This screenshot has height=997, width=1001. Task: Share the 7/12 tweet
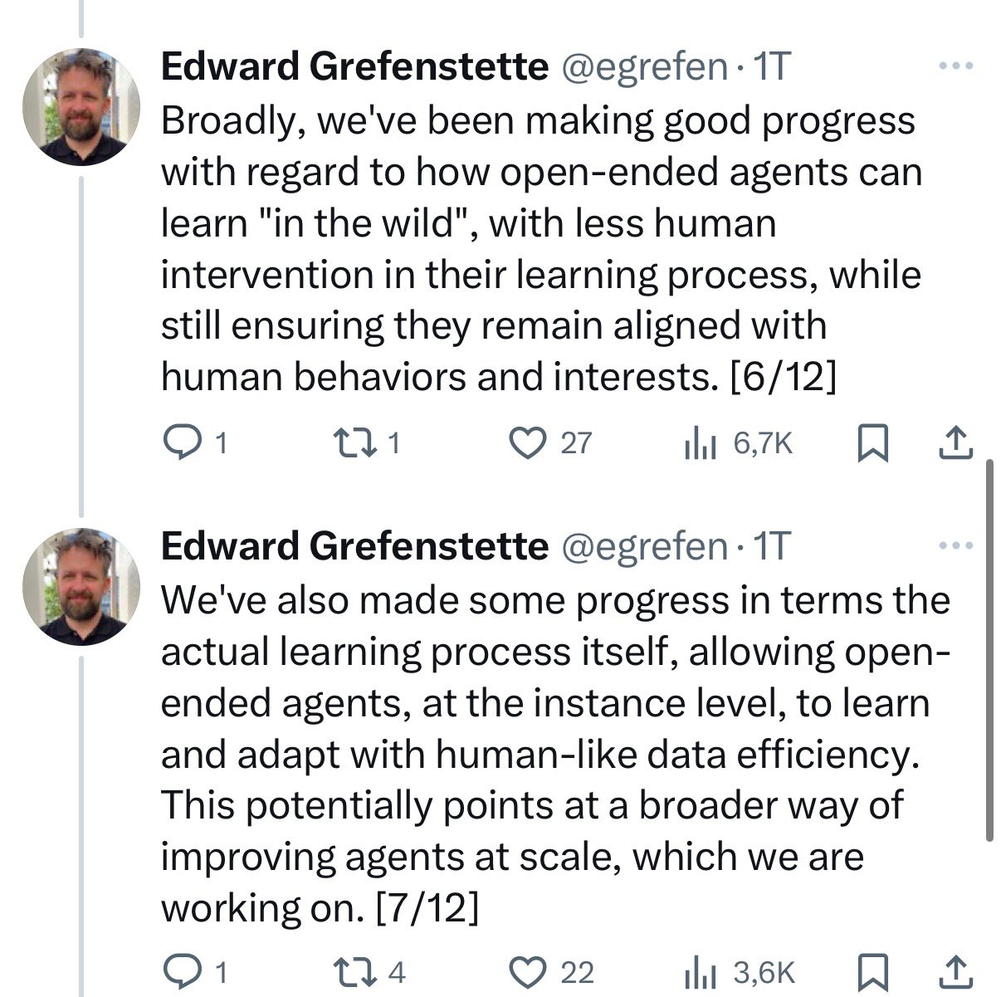[x=955, y=971]
